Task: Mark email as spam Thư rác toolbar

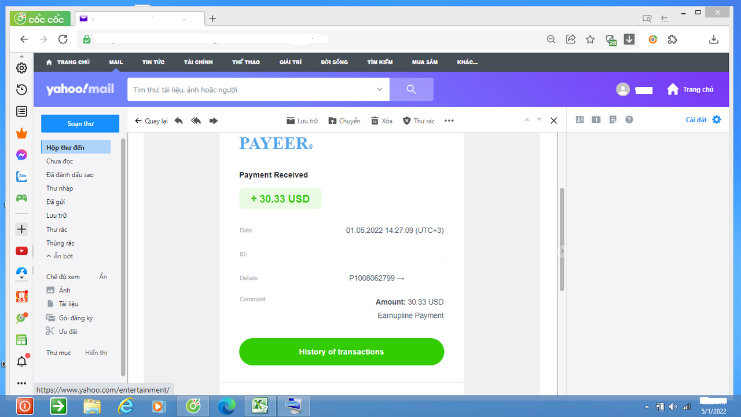Action: pyautogui.click(x=419, y=120)
